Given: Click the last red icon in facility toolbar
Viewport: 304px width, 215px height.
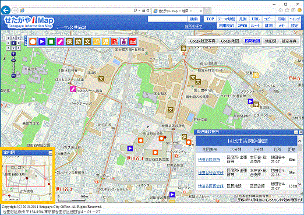Looking at the screenshot, I should 133,41.
